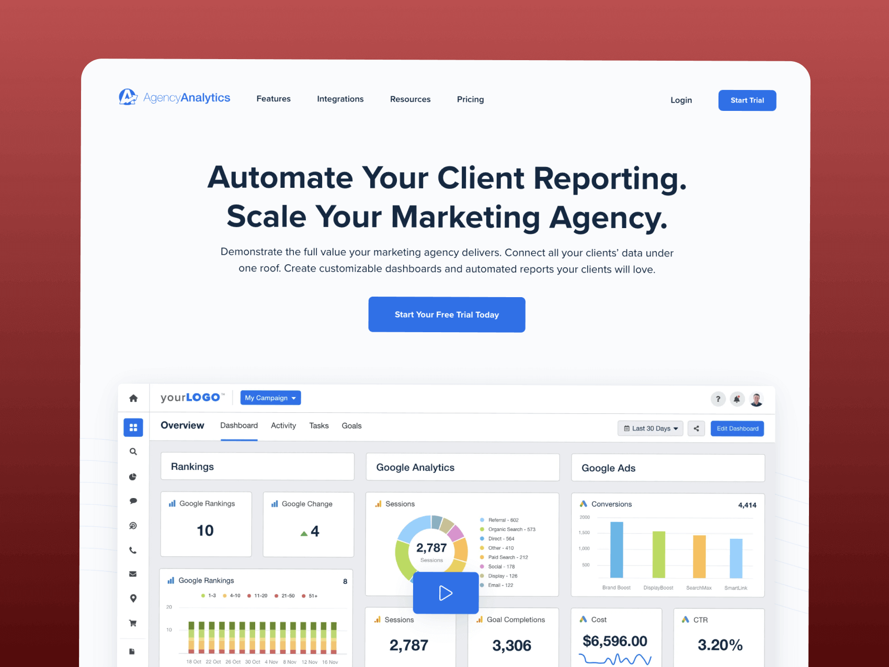Click the Edit Dashboard button
The image size is (889, 667).
pyautogui.click(x=737, y=428)
